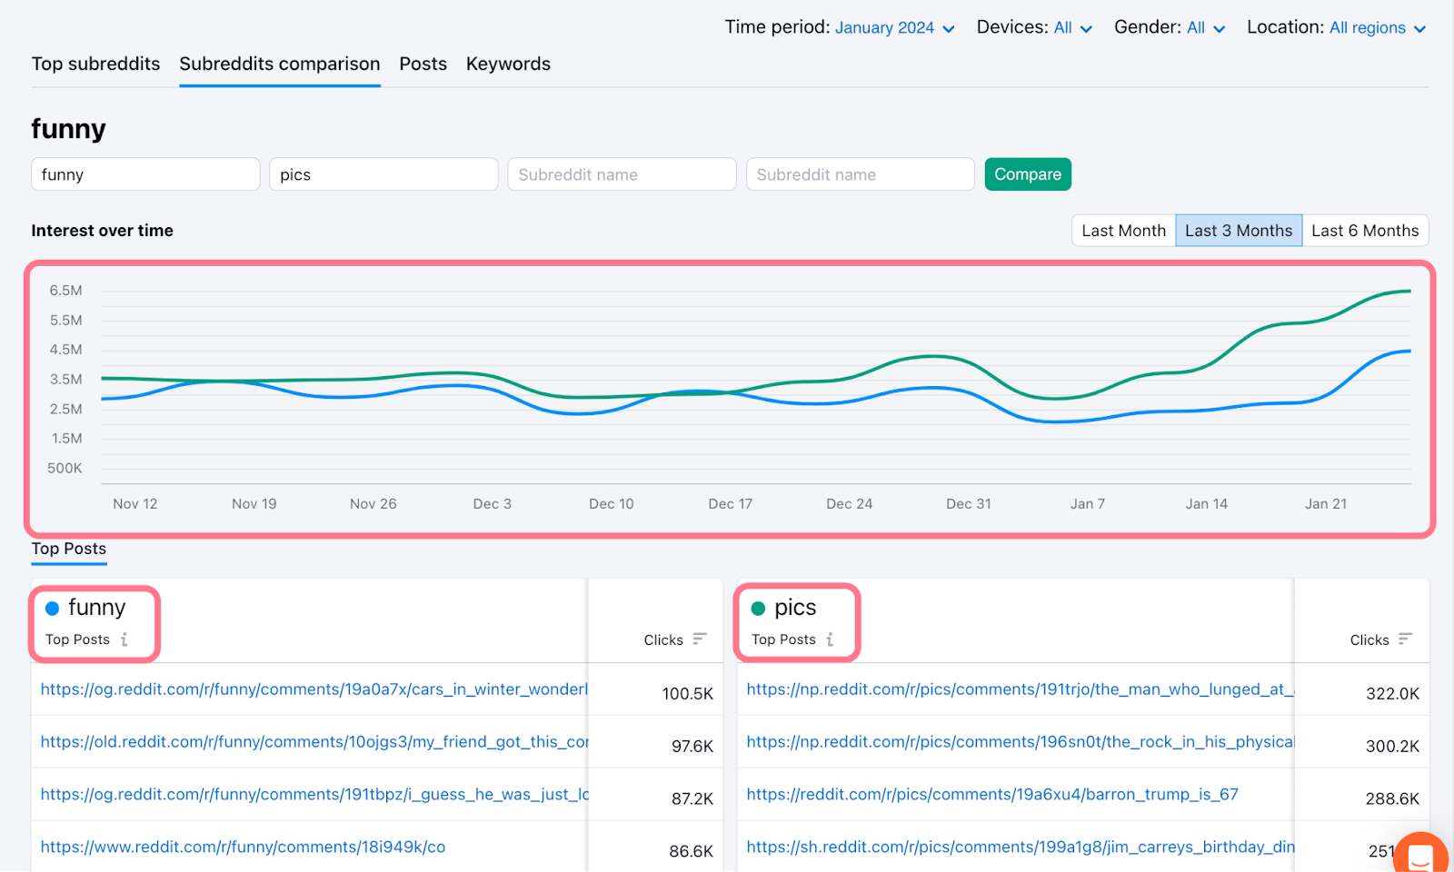Open the Time period January 2024 dropdown
The image size is (1454, 872).
tap(895, 28)
